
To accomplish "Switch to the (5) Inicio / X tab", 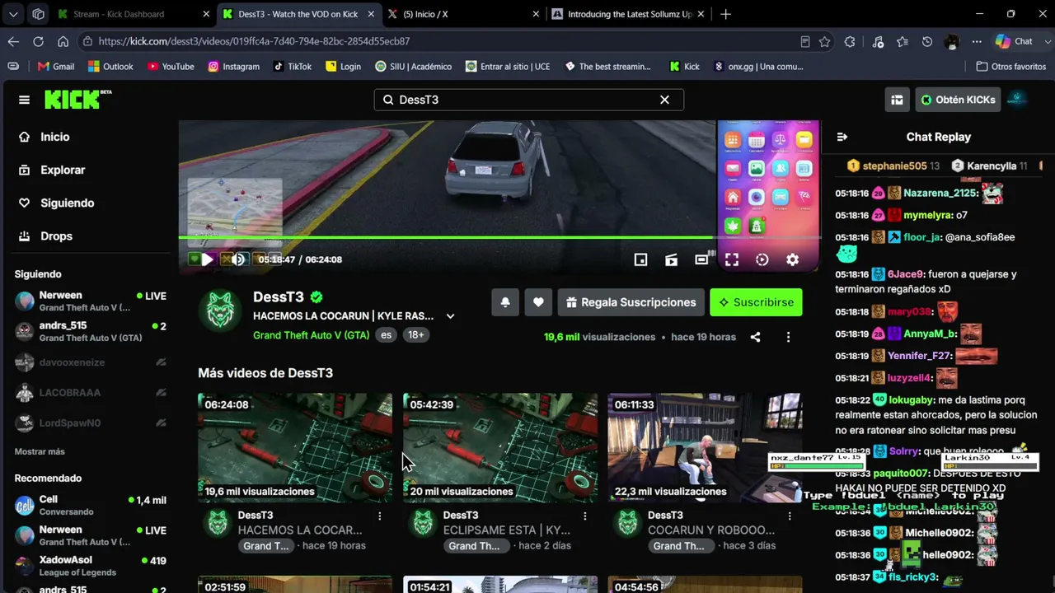I will (x=465, y=14).
